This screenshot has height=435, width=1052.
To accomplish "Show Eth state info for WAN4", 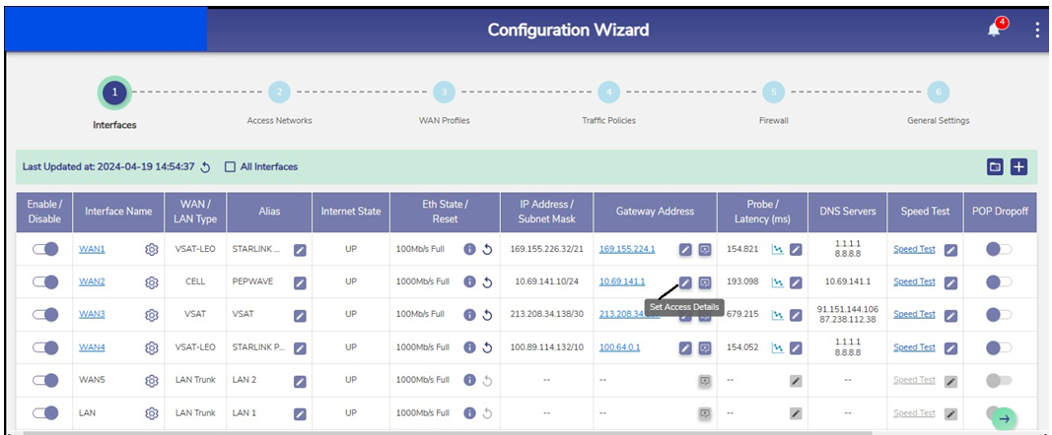I will [x=470, y=347].
